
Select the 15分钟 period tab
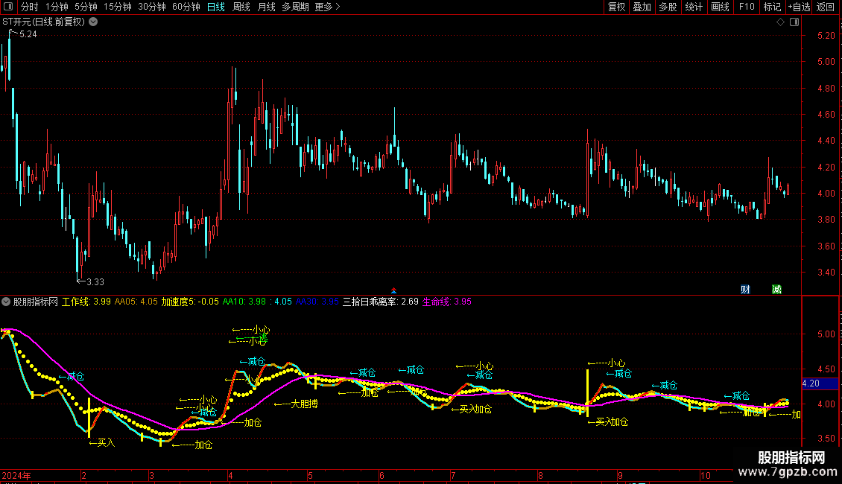point(118,7)
